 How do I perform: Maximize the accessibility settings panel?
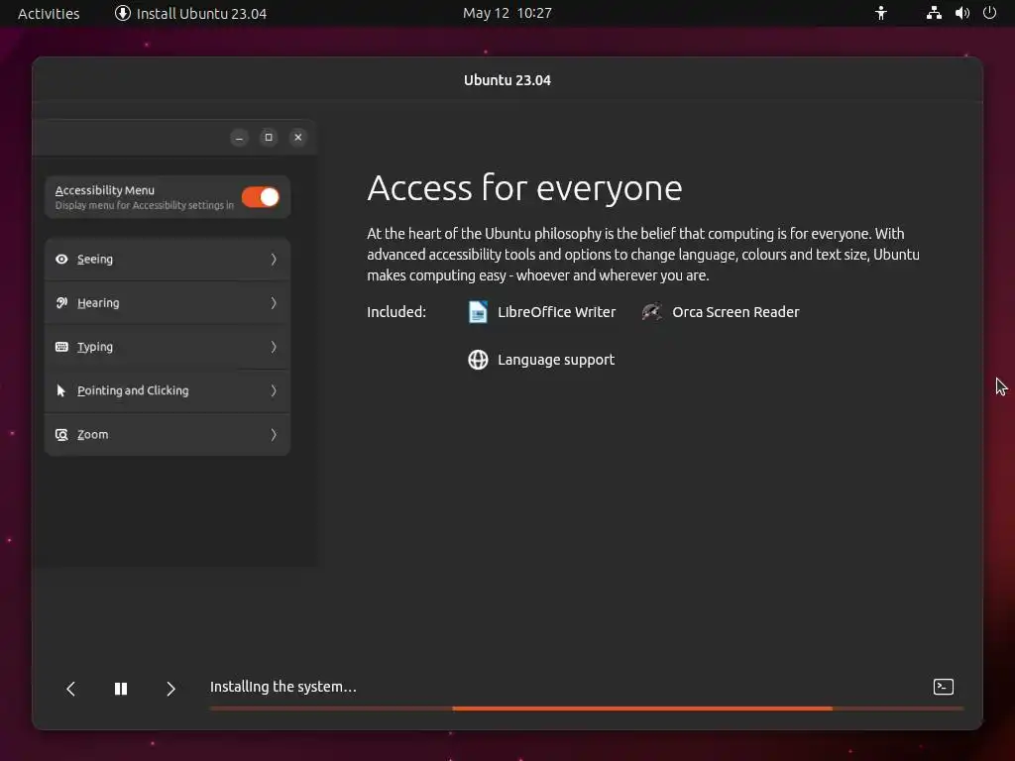pos(269,137)
